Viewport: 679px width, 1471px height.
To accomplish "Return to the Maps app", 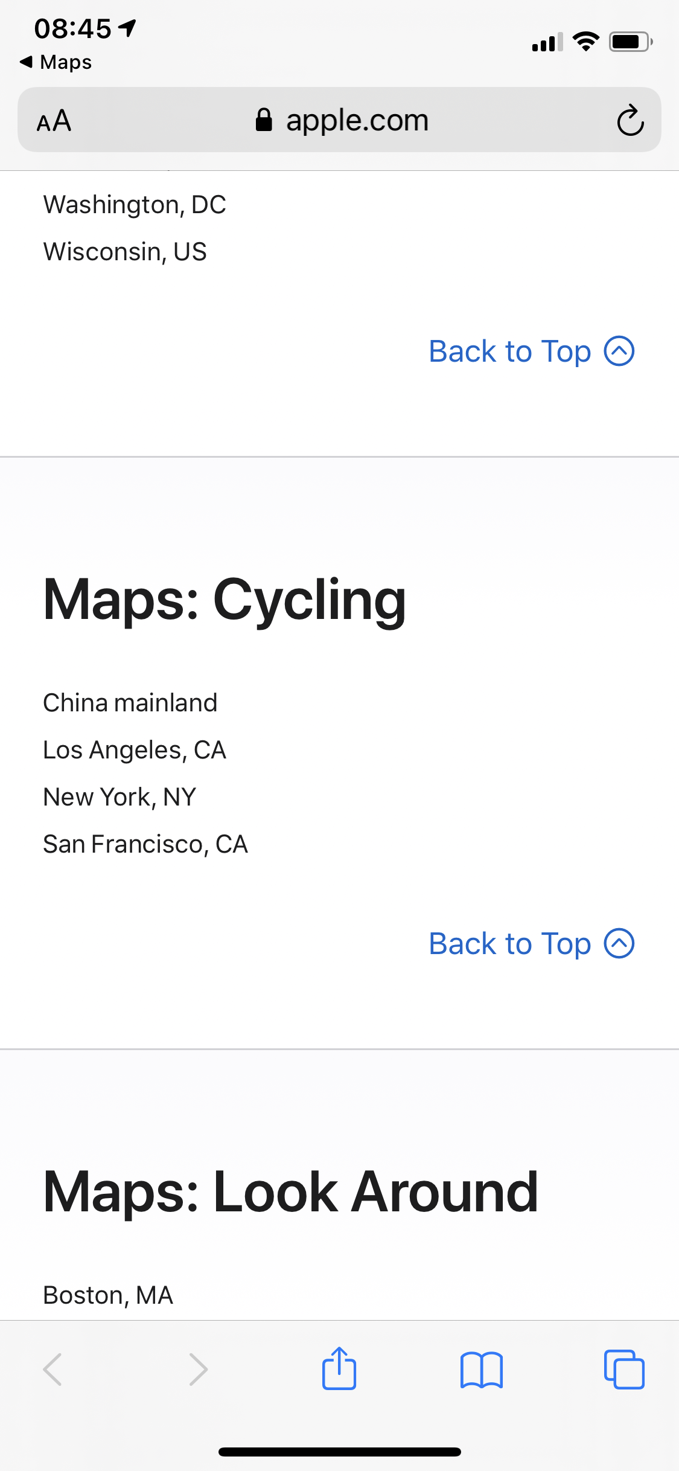I will [x=56, y=62].
